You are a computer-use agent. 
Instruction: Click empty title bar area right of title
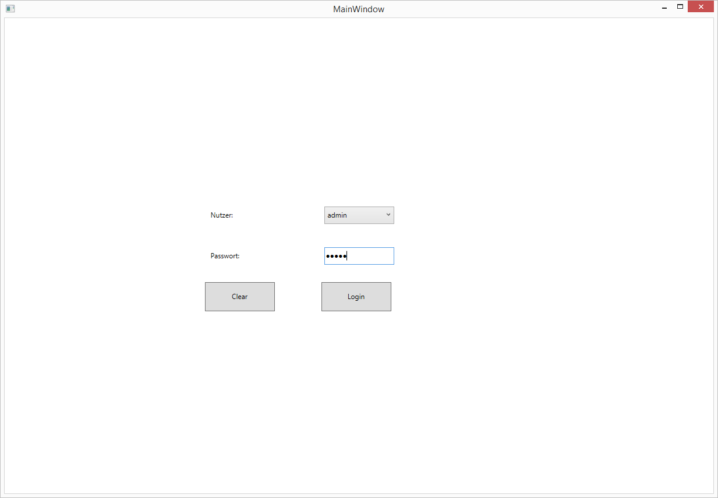524,9
